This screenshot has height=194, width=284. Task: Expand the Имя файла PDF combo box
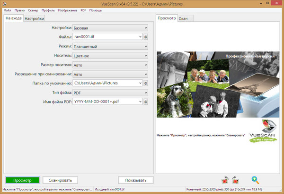tap(107, 102)
